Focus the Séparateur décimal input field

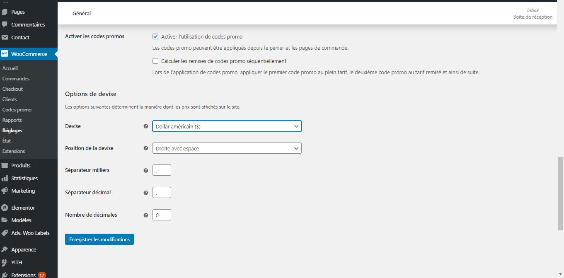162,193
